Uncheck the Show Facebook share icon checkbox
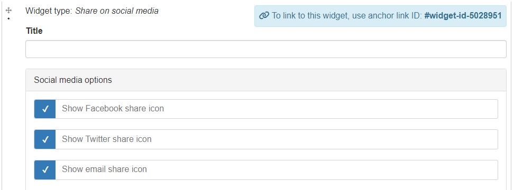This screenshot has height=190, width=514. coord(45,109)
